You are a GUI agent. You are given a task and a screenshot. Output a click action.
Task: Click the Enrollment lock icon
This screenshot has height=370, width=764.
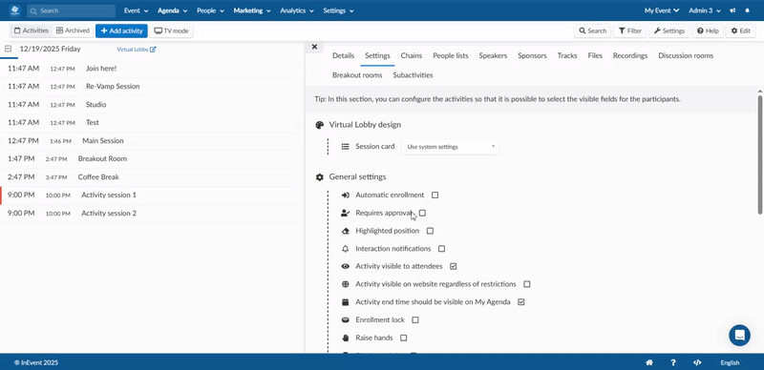pos(346,319)
